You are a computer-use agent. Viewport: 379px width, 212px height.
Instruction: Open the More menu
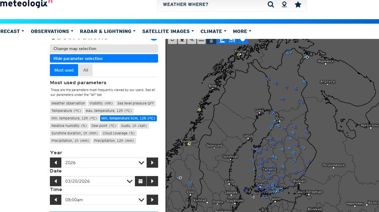point(242,31)
